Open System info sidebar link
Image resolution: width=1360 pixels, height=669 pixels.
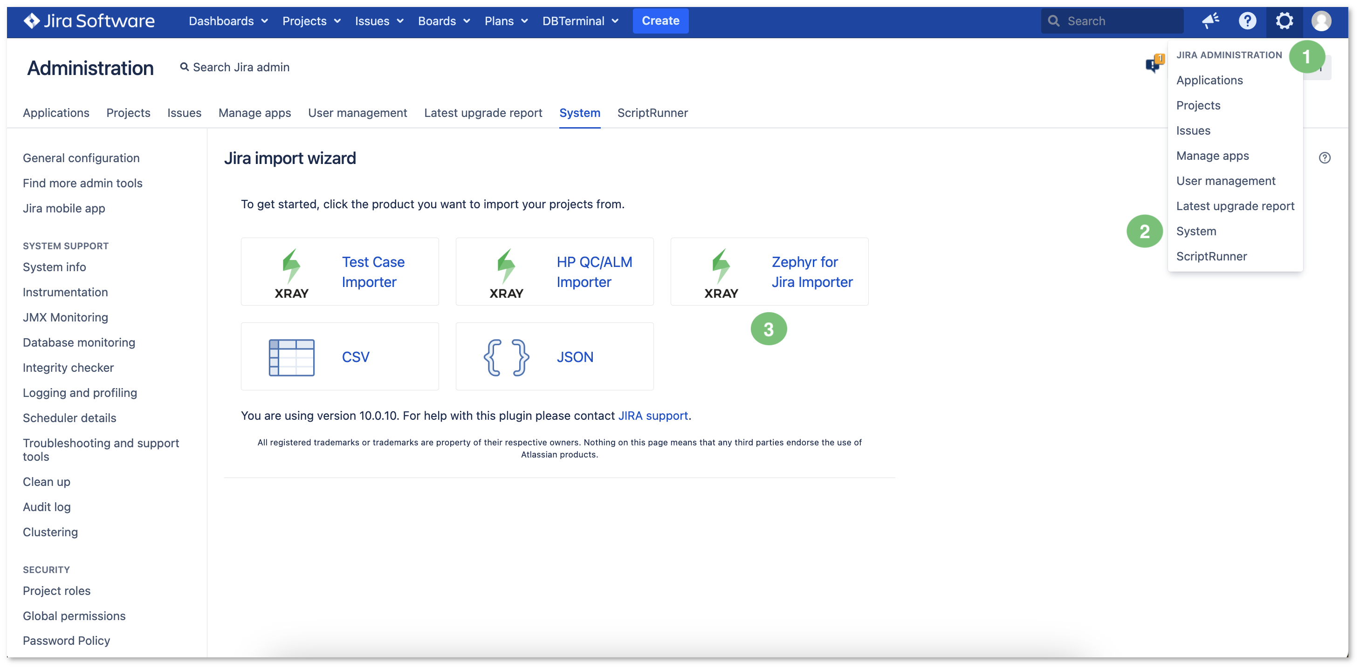pyautogui.click(x=55, y=267)
